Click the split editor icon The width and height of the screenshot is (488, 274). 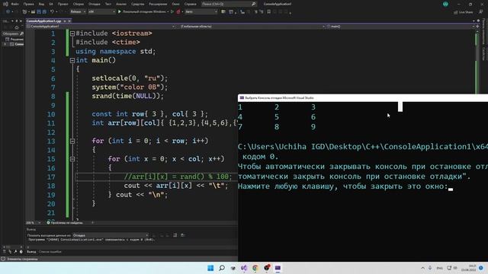tap(478, 27)
